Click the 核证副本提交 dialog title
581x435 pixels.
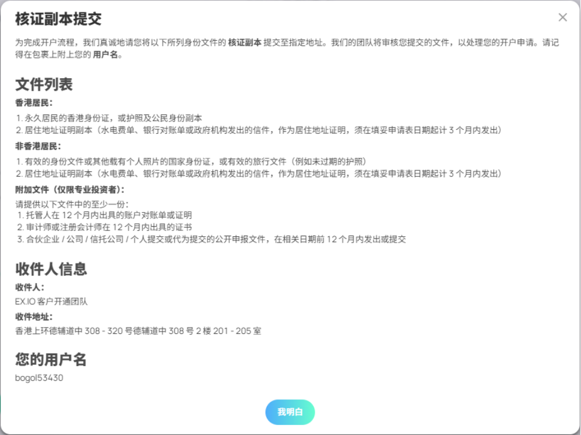coord(59,19)
